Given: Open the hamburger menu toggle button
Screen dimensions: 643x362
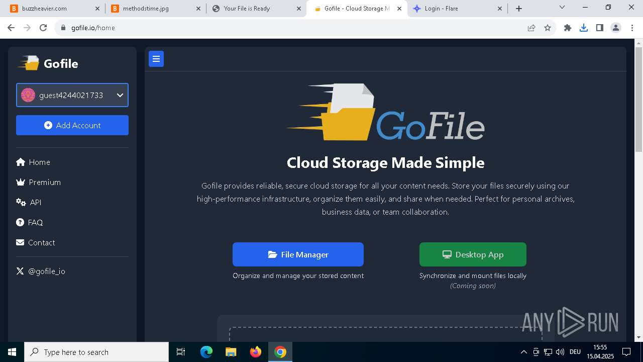Looking at the screenshot, I should pos(156,59).
